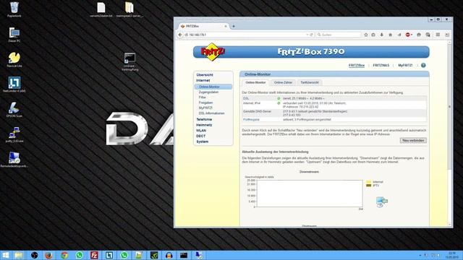Click the dark IPTV legend swatch
The width and height of the screenshot is (463, 260).
[368, 186]
